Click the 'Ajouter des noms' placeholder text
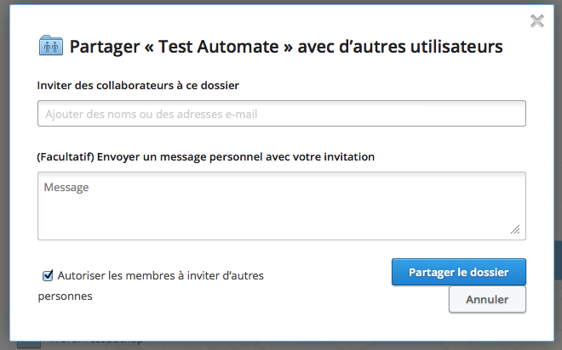This screenshot has width=562, height=350. (151, 114)
